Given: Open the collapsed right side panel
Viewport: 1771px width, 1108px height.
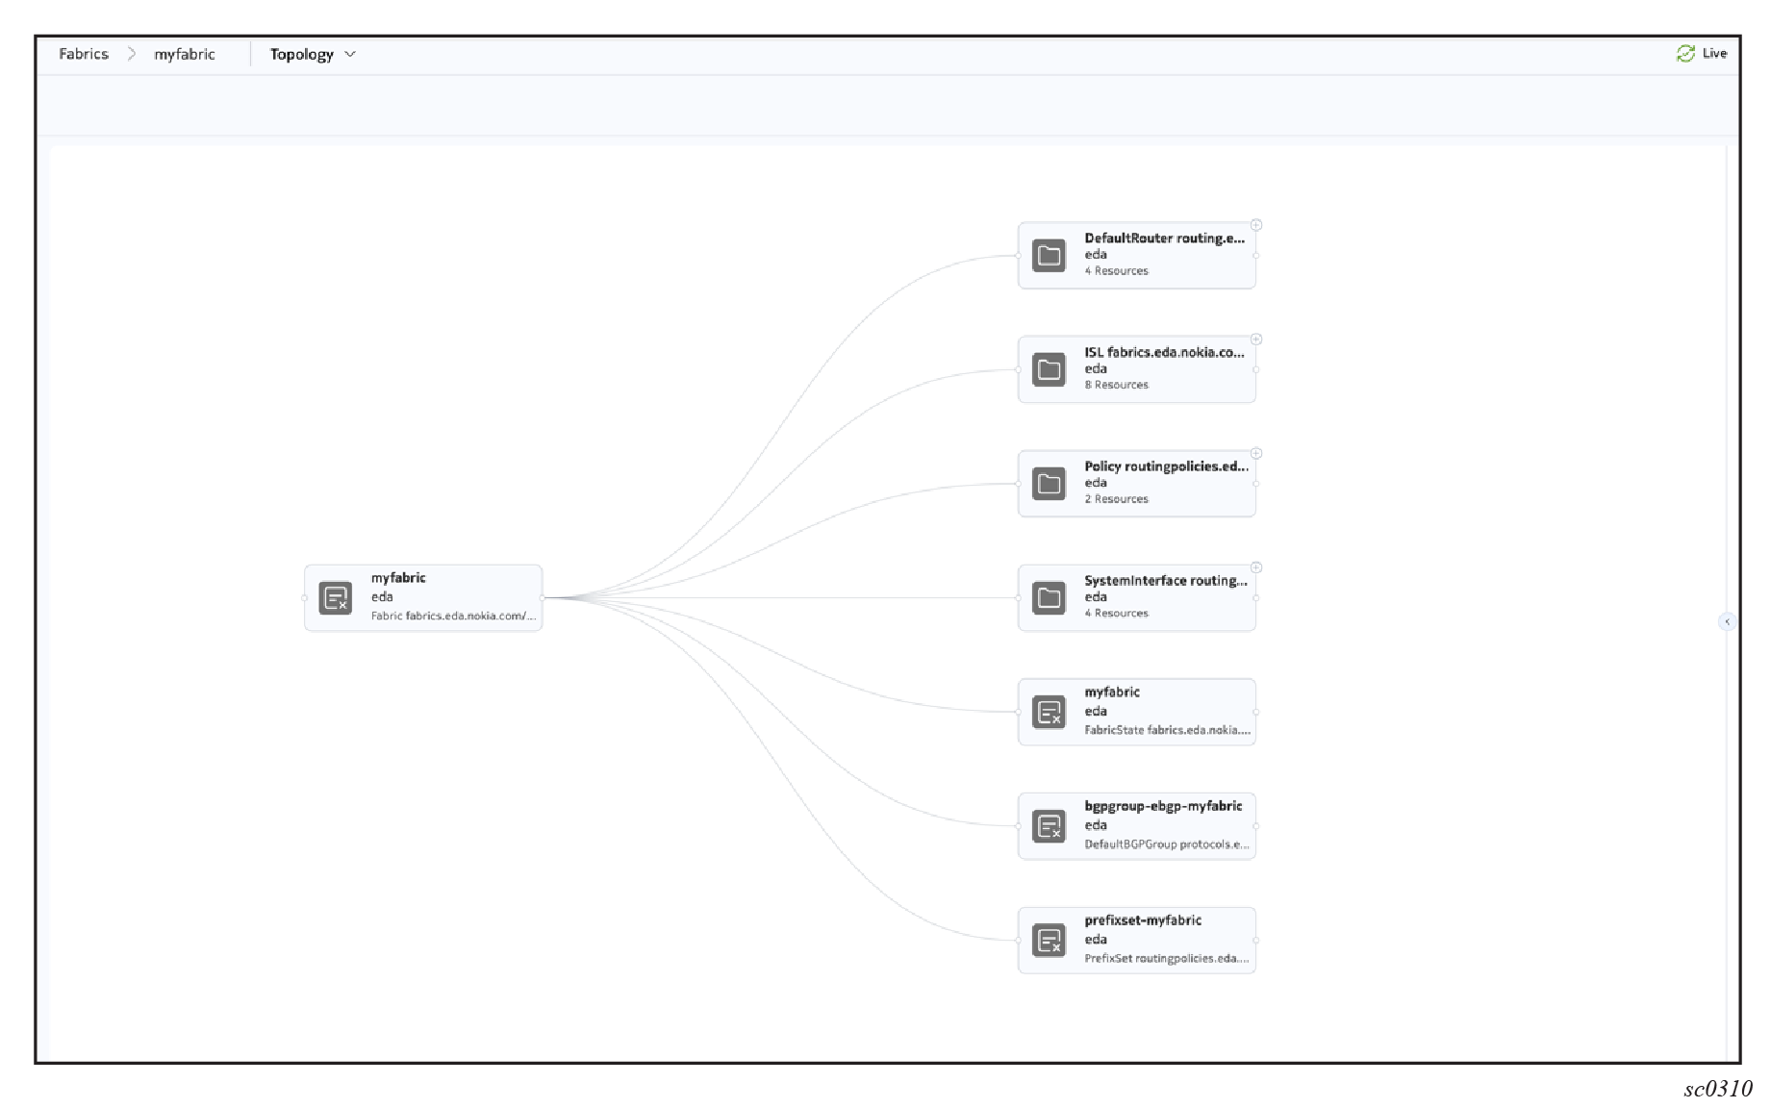Looking at the screenshot, I should click(1727, 622).
